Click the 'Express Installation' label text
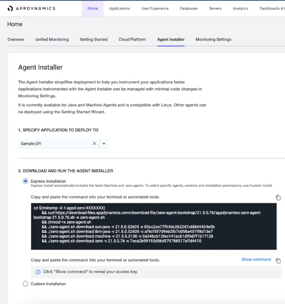This screenshot has height=304, width=285. (48, 181)
